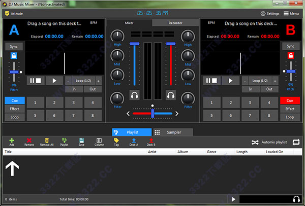Image resolution: width=305 pixels, height=206 pixels.
Task: Click the preview headphones icon bottom-right
Action: pyautogui.click(x=296, y=199)
